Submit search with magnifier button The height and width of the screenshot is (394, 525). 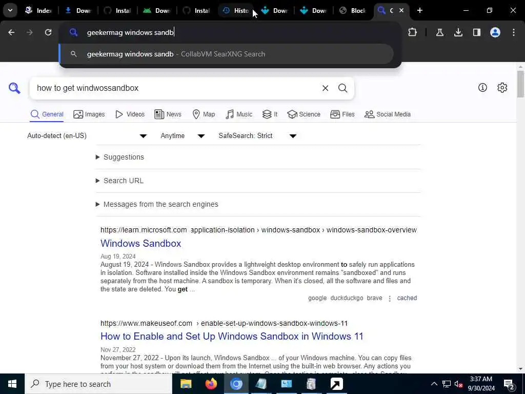click(342, 88)
